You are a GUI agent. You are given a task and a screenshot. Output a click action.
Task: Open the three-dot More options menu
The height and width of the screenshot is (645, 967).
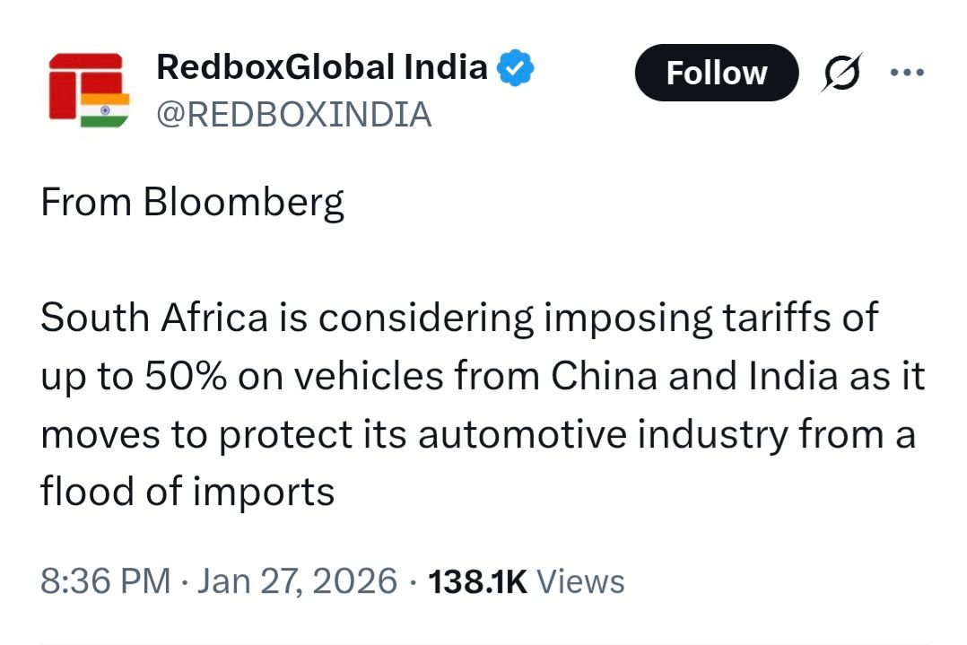point(906,72)
